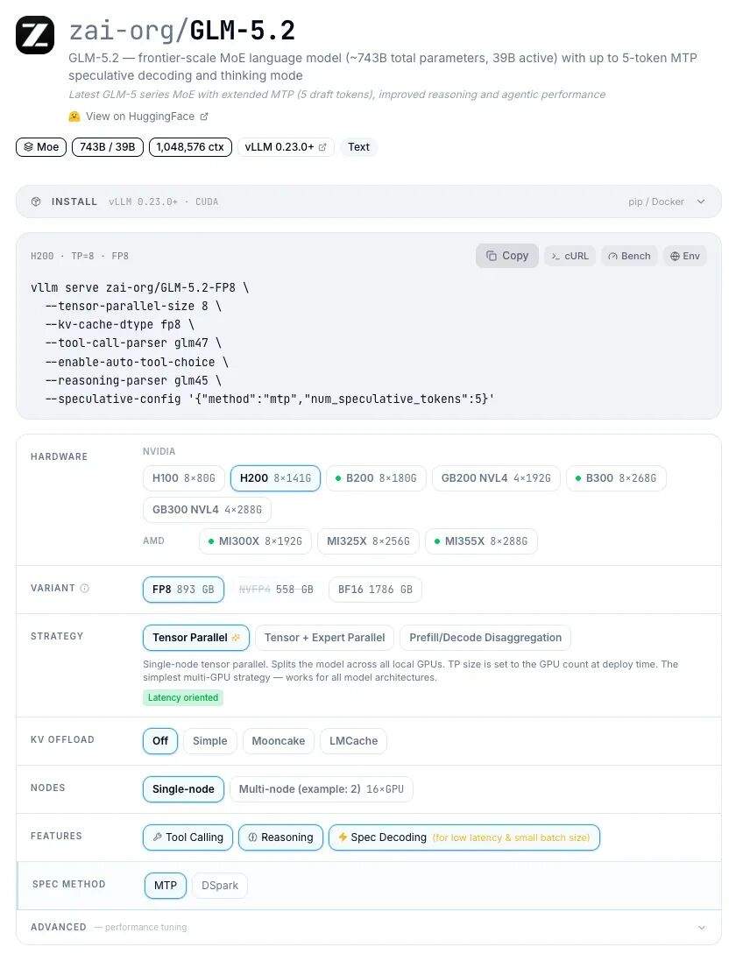Set KV Offload to LMCache
This screenshot has height=954, width=736.
tap(354, 741)
